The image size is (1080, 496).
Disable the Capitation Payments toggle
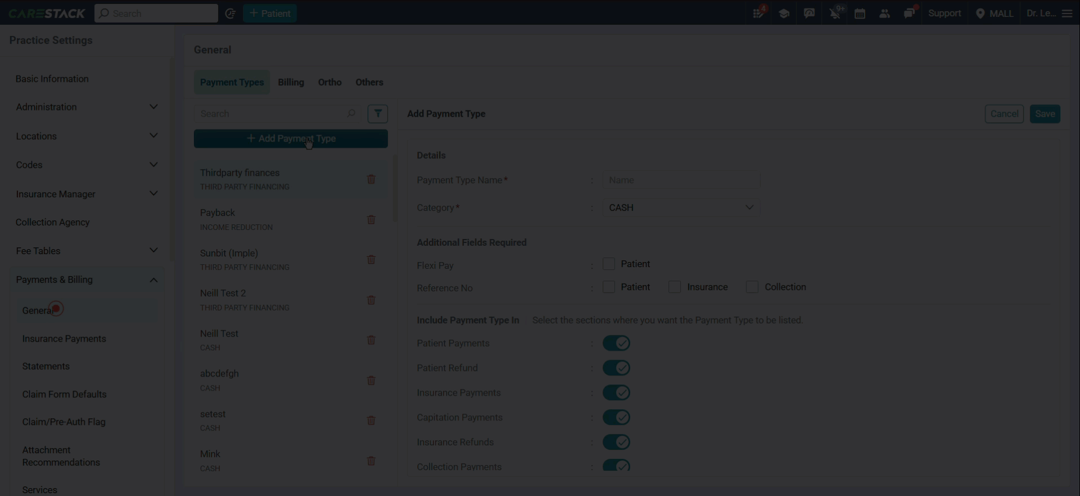pos(616,418)
